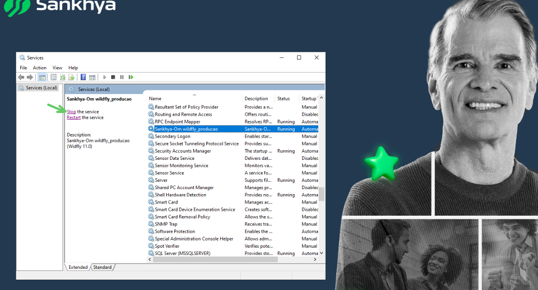538x290 pixels.
Task: Click the Restart the service link
Action: 74,118
